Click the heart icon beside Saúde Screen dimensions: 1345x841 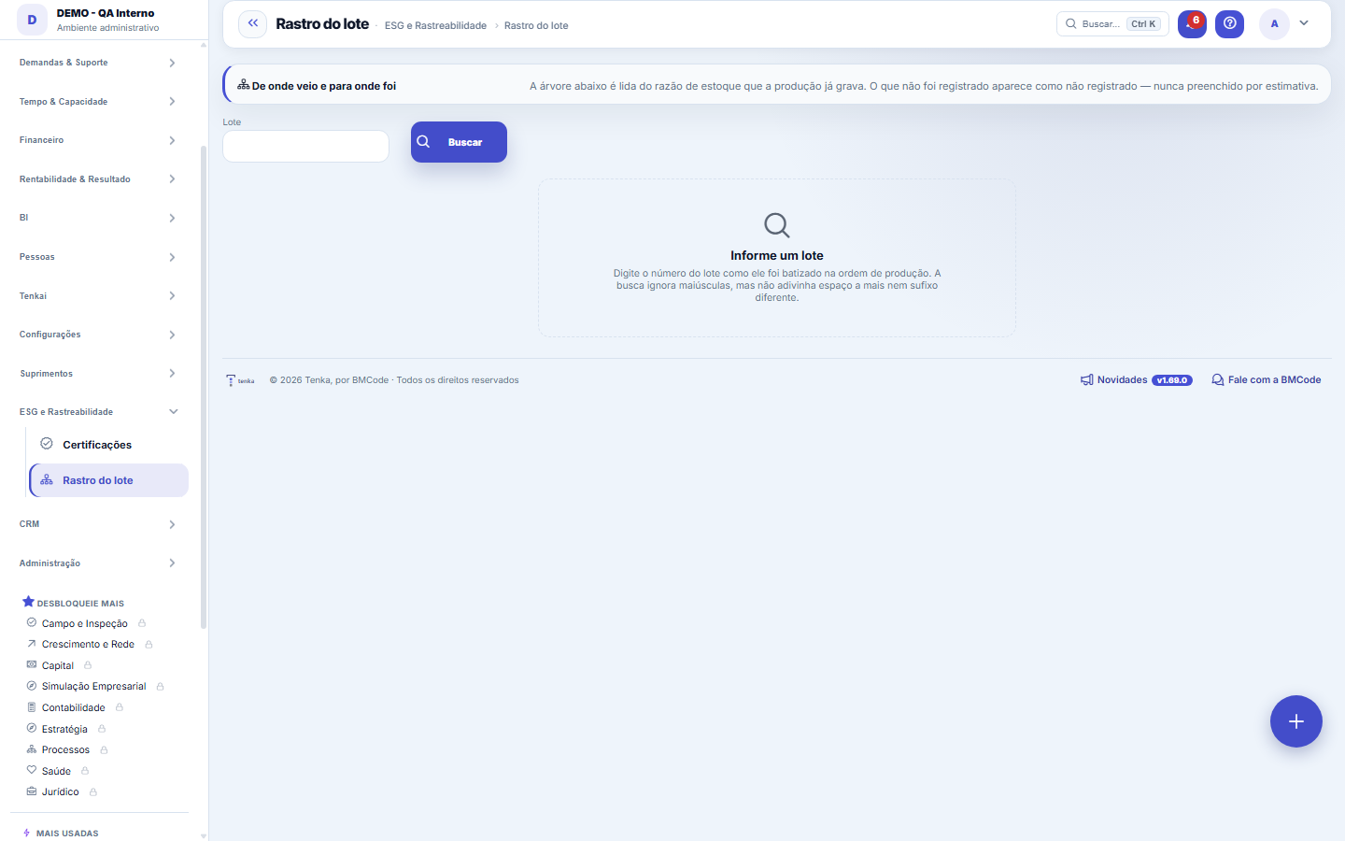click(32, 770)
